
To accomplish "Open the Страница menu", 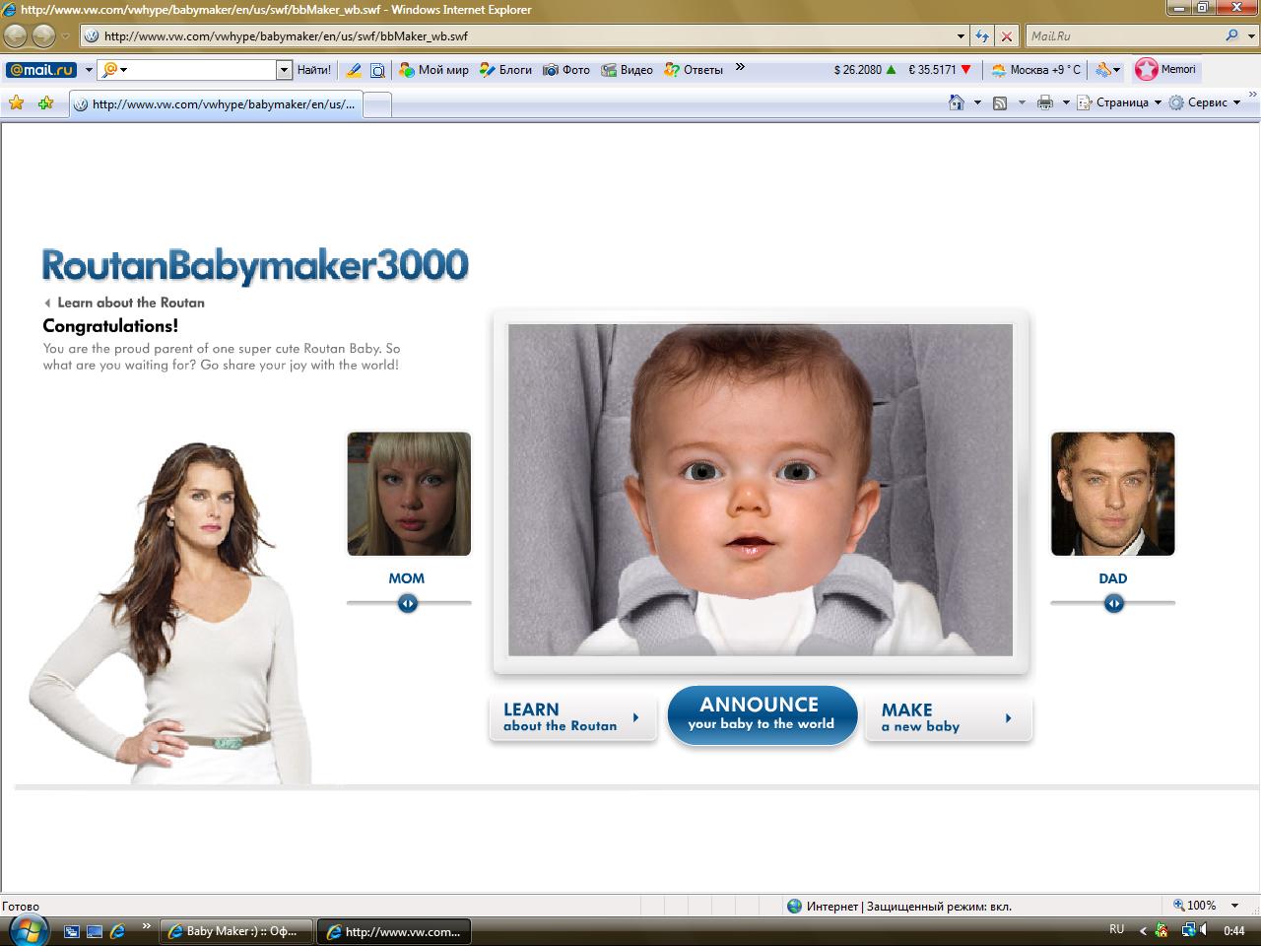I will [1119, 102].
